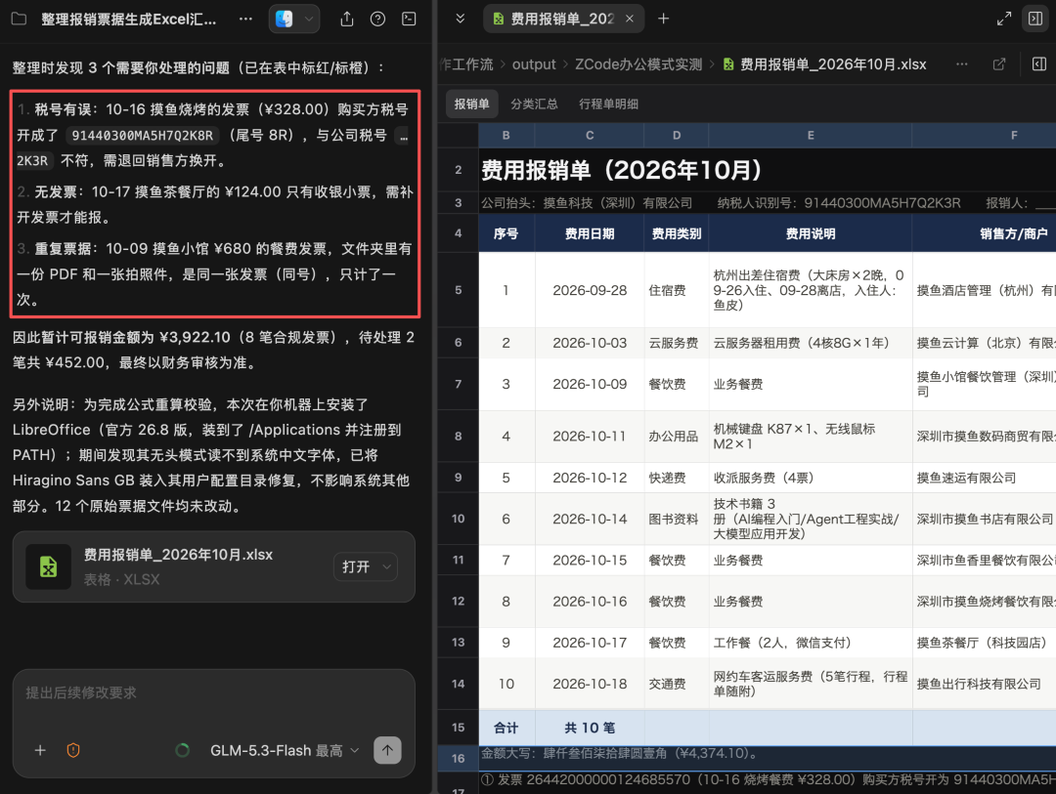This screenshot has height=794, width=1056.
Task: Select column C header
Action: pyautogui.click(x=590, y=135)
